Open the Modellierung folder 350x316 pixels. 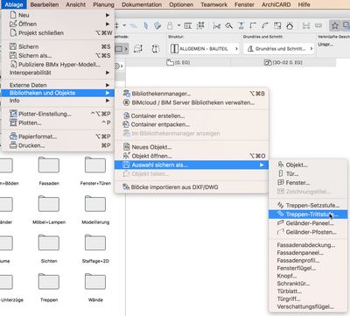tap(95, 204)
